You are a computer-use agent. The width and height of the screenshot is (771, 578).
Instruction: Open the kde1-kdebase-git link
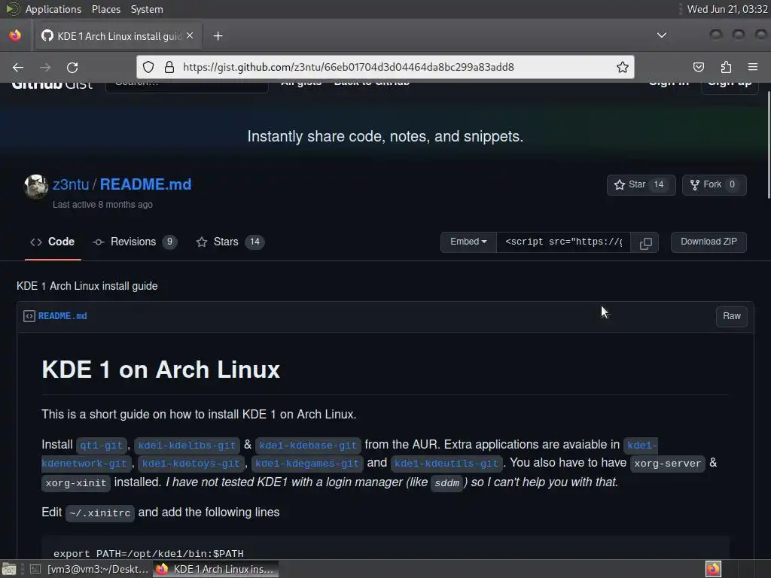pyautogui.click(x=308, y=446)
